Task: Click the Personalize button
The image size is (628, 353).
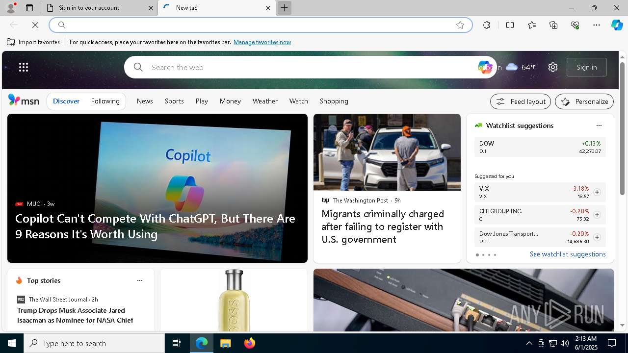Action: 584,101
